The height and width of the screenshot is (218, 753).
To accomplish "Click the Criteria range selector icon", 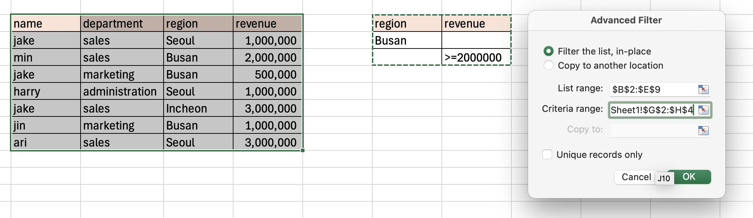I will [703, 110].
